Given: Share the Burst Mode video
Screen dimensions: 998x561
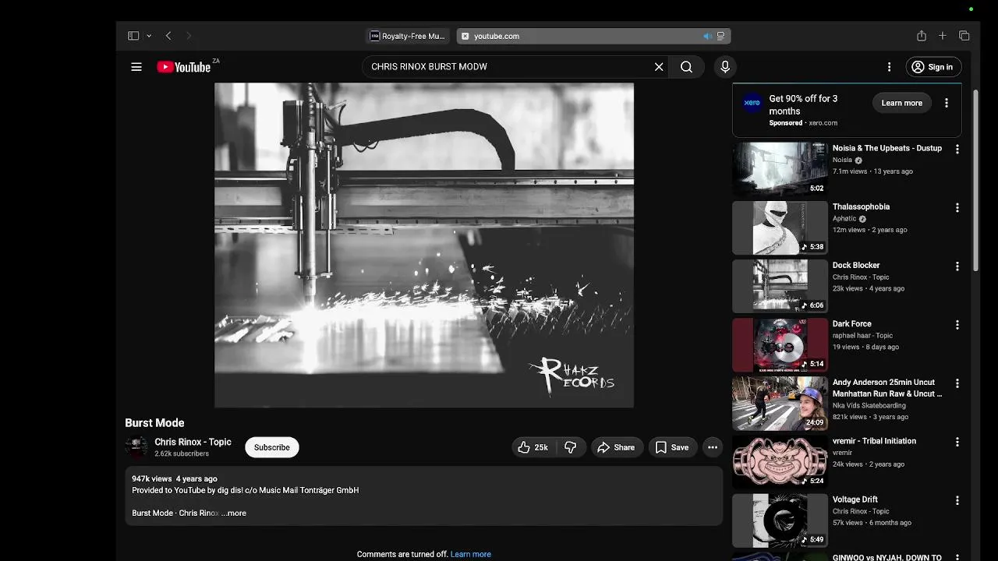Looking at the screenshot, I should pos(616,447).
